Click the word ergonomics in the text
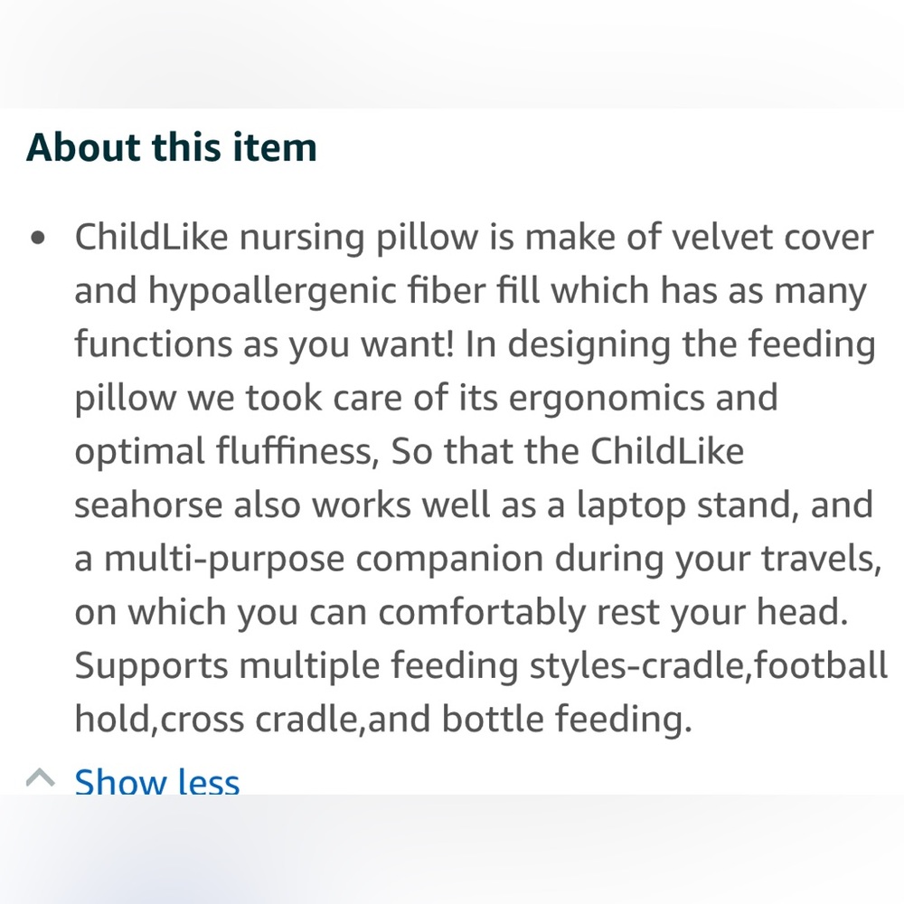 (x=607, y=400)
